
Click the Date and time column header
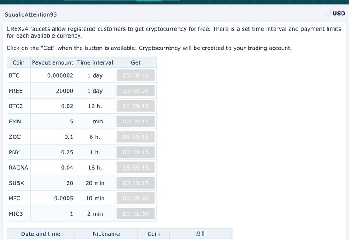pyautogui.click(x=41, y=234)
